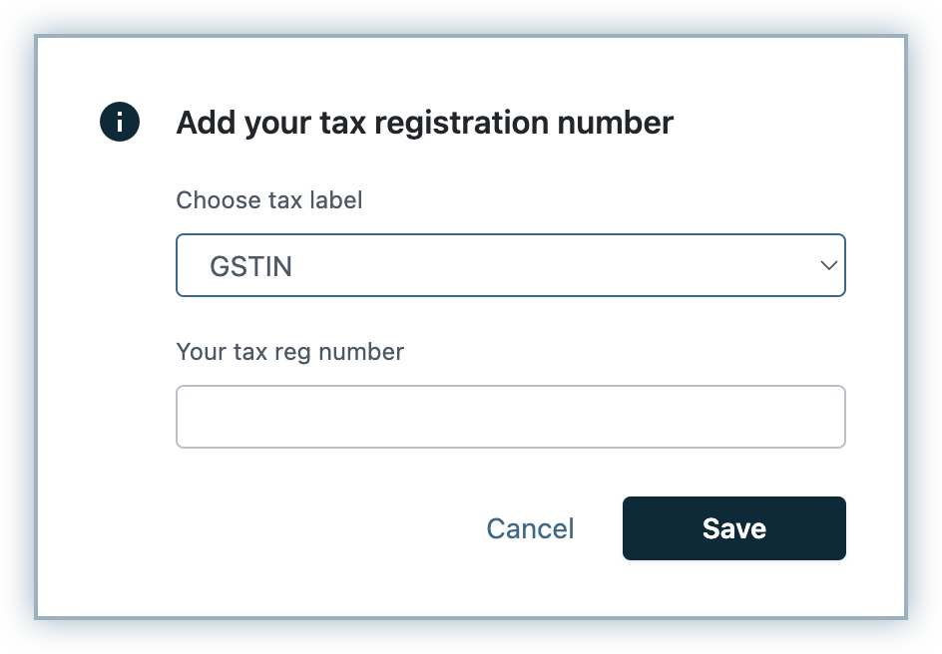Click the chevron arrow in the GSTIN box
The height and width of the screenshot is (654, 942).
click(827, 265)
